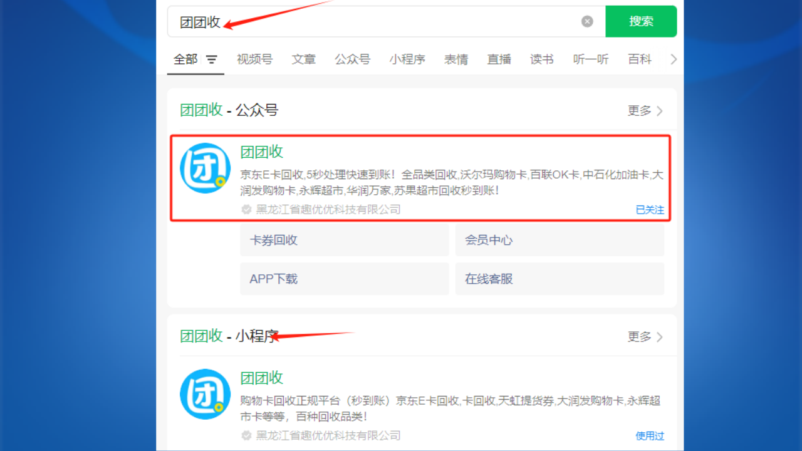Open 团团收 official account logo
This screenshot has height=451, width=802.
[205, 168]
